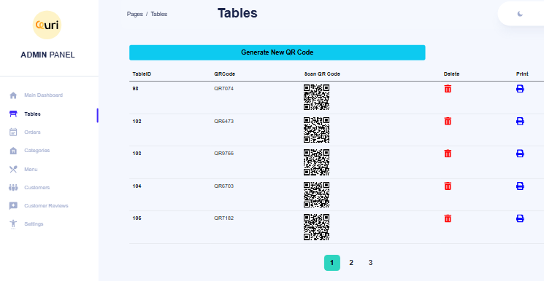Print the QR7074 QR code
The height and width of the screenshot is (281, 544).
(520, 89)
